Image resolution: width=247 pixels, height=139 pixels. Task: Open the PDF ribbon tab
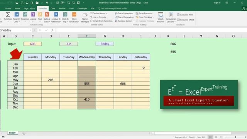tap(93, 8)
